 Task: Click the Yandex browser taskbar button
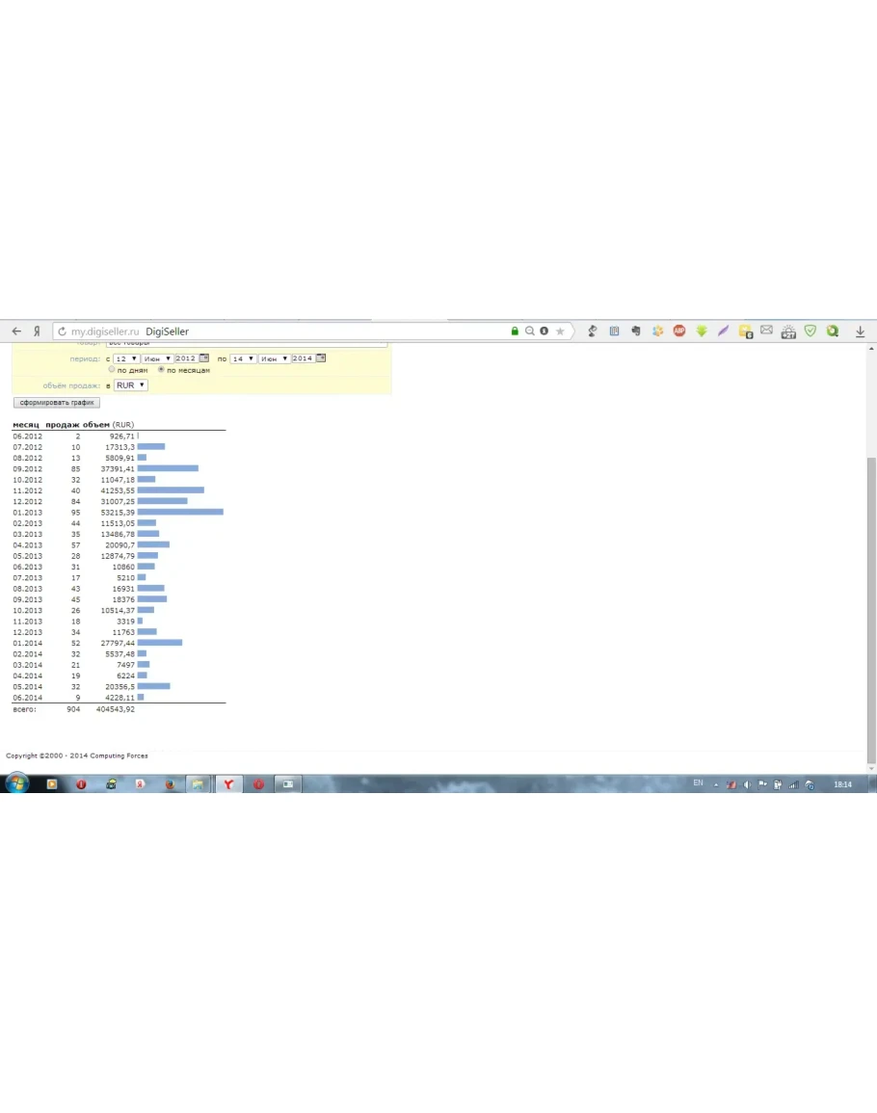pyautogui.click(x=228, y=784)
